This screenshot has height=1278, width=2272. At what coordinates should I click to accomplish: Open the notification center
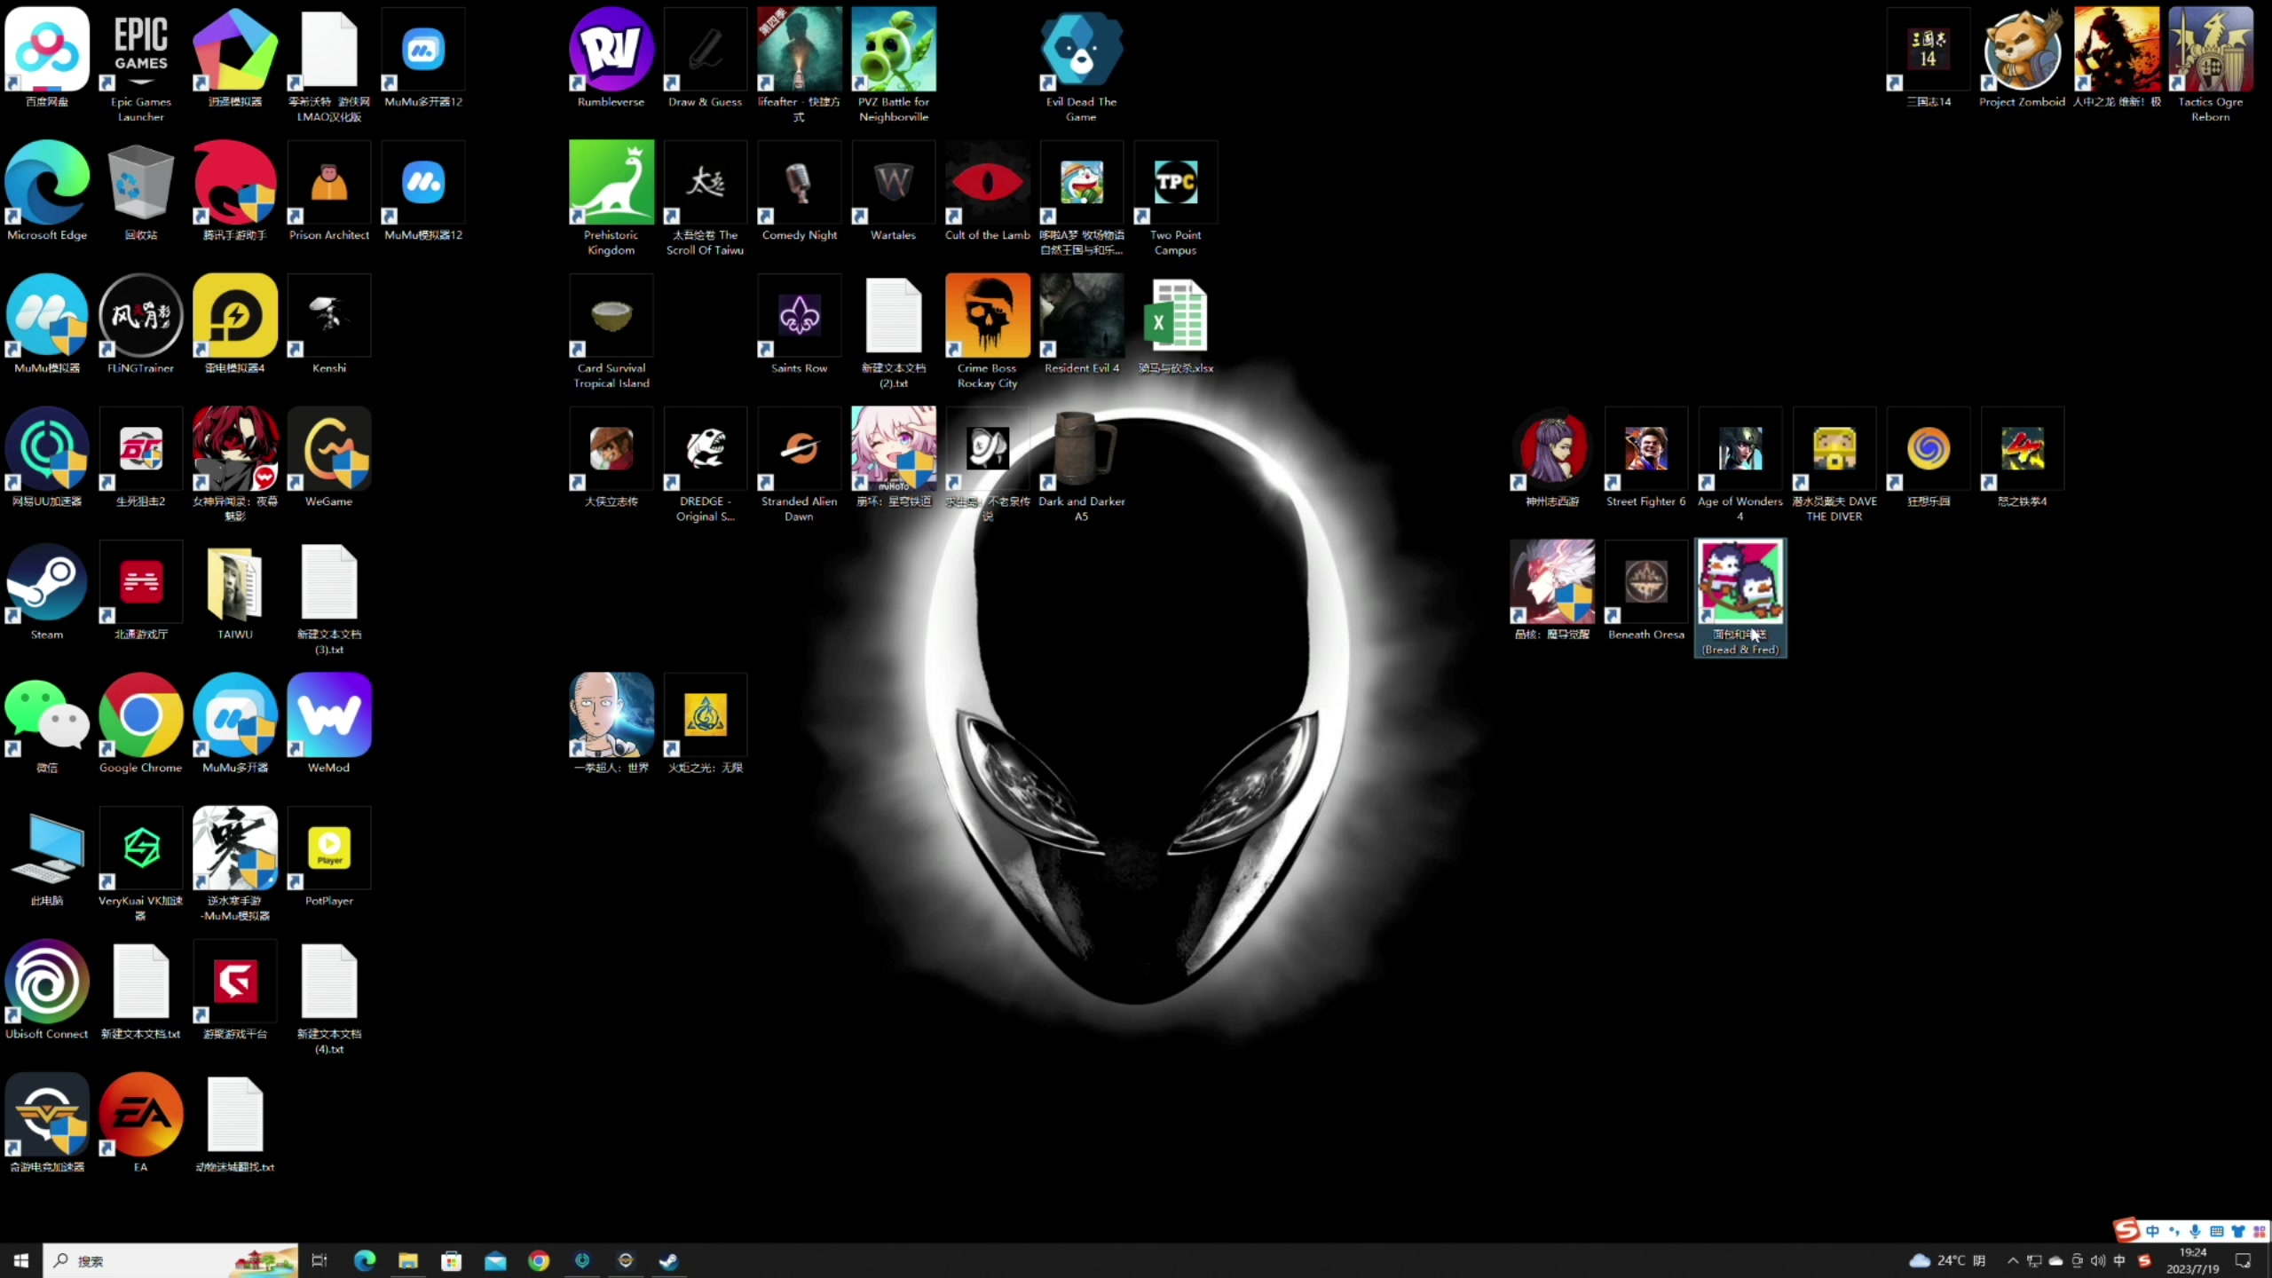click(2244, 1260)
